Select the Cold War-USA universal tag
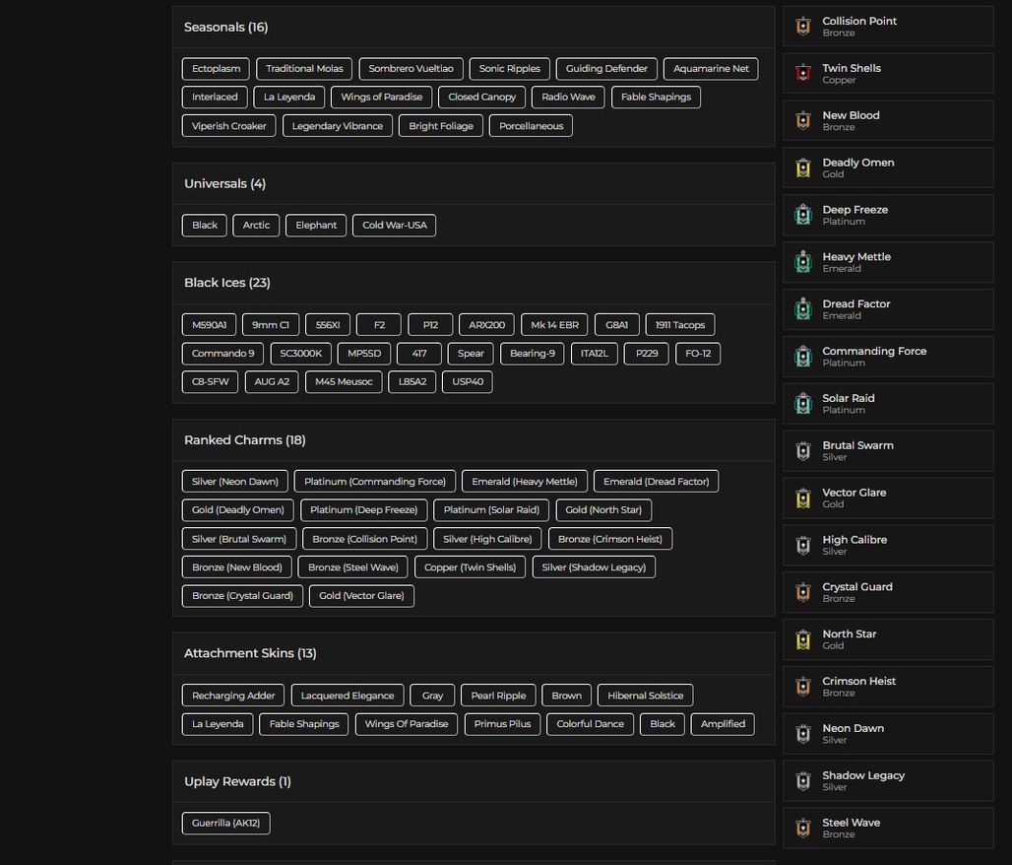1012x865 pixels. tap(395, 226)
